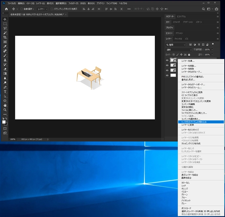Click the zoom percentage field in status bar
The image size is (225, 217).
click(x=13, y=139)
